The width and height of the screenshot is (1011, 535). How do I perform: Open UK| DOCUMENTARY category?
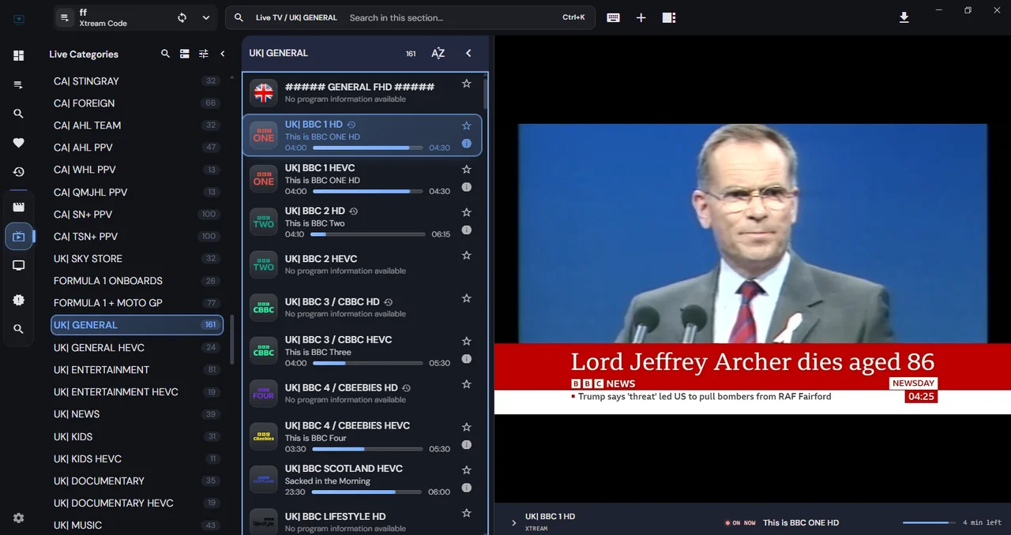137,481
